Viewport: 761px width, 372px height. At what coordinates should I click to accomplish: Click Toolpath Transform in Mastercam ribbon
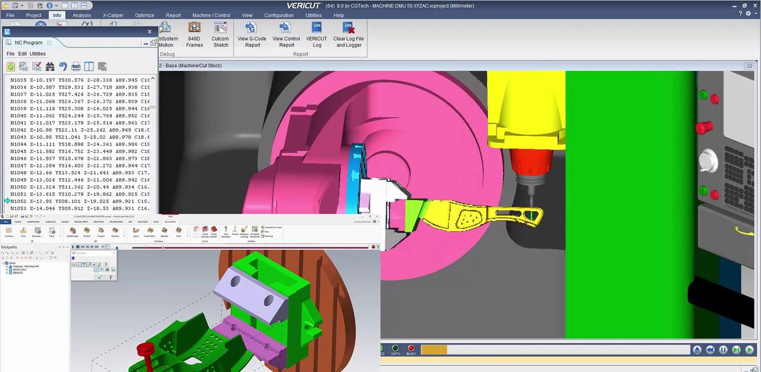pyautogui.click(x=254, y=232)
